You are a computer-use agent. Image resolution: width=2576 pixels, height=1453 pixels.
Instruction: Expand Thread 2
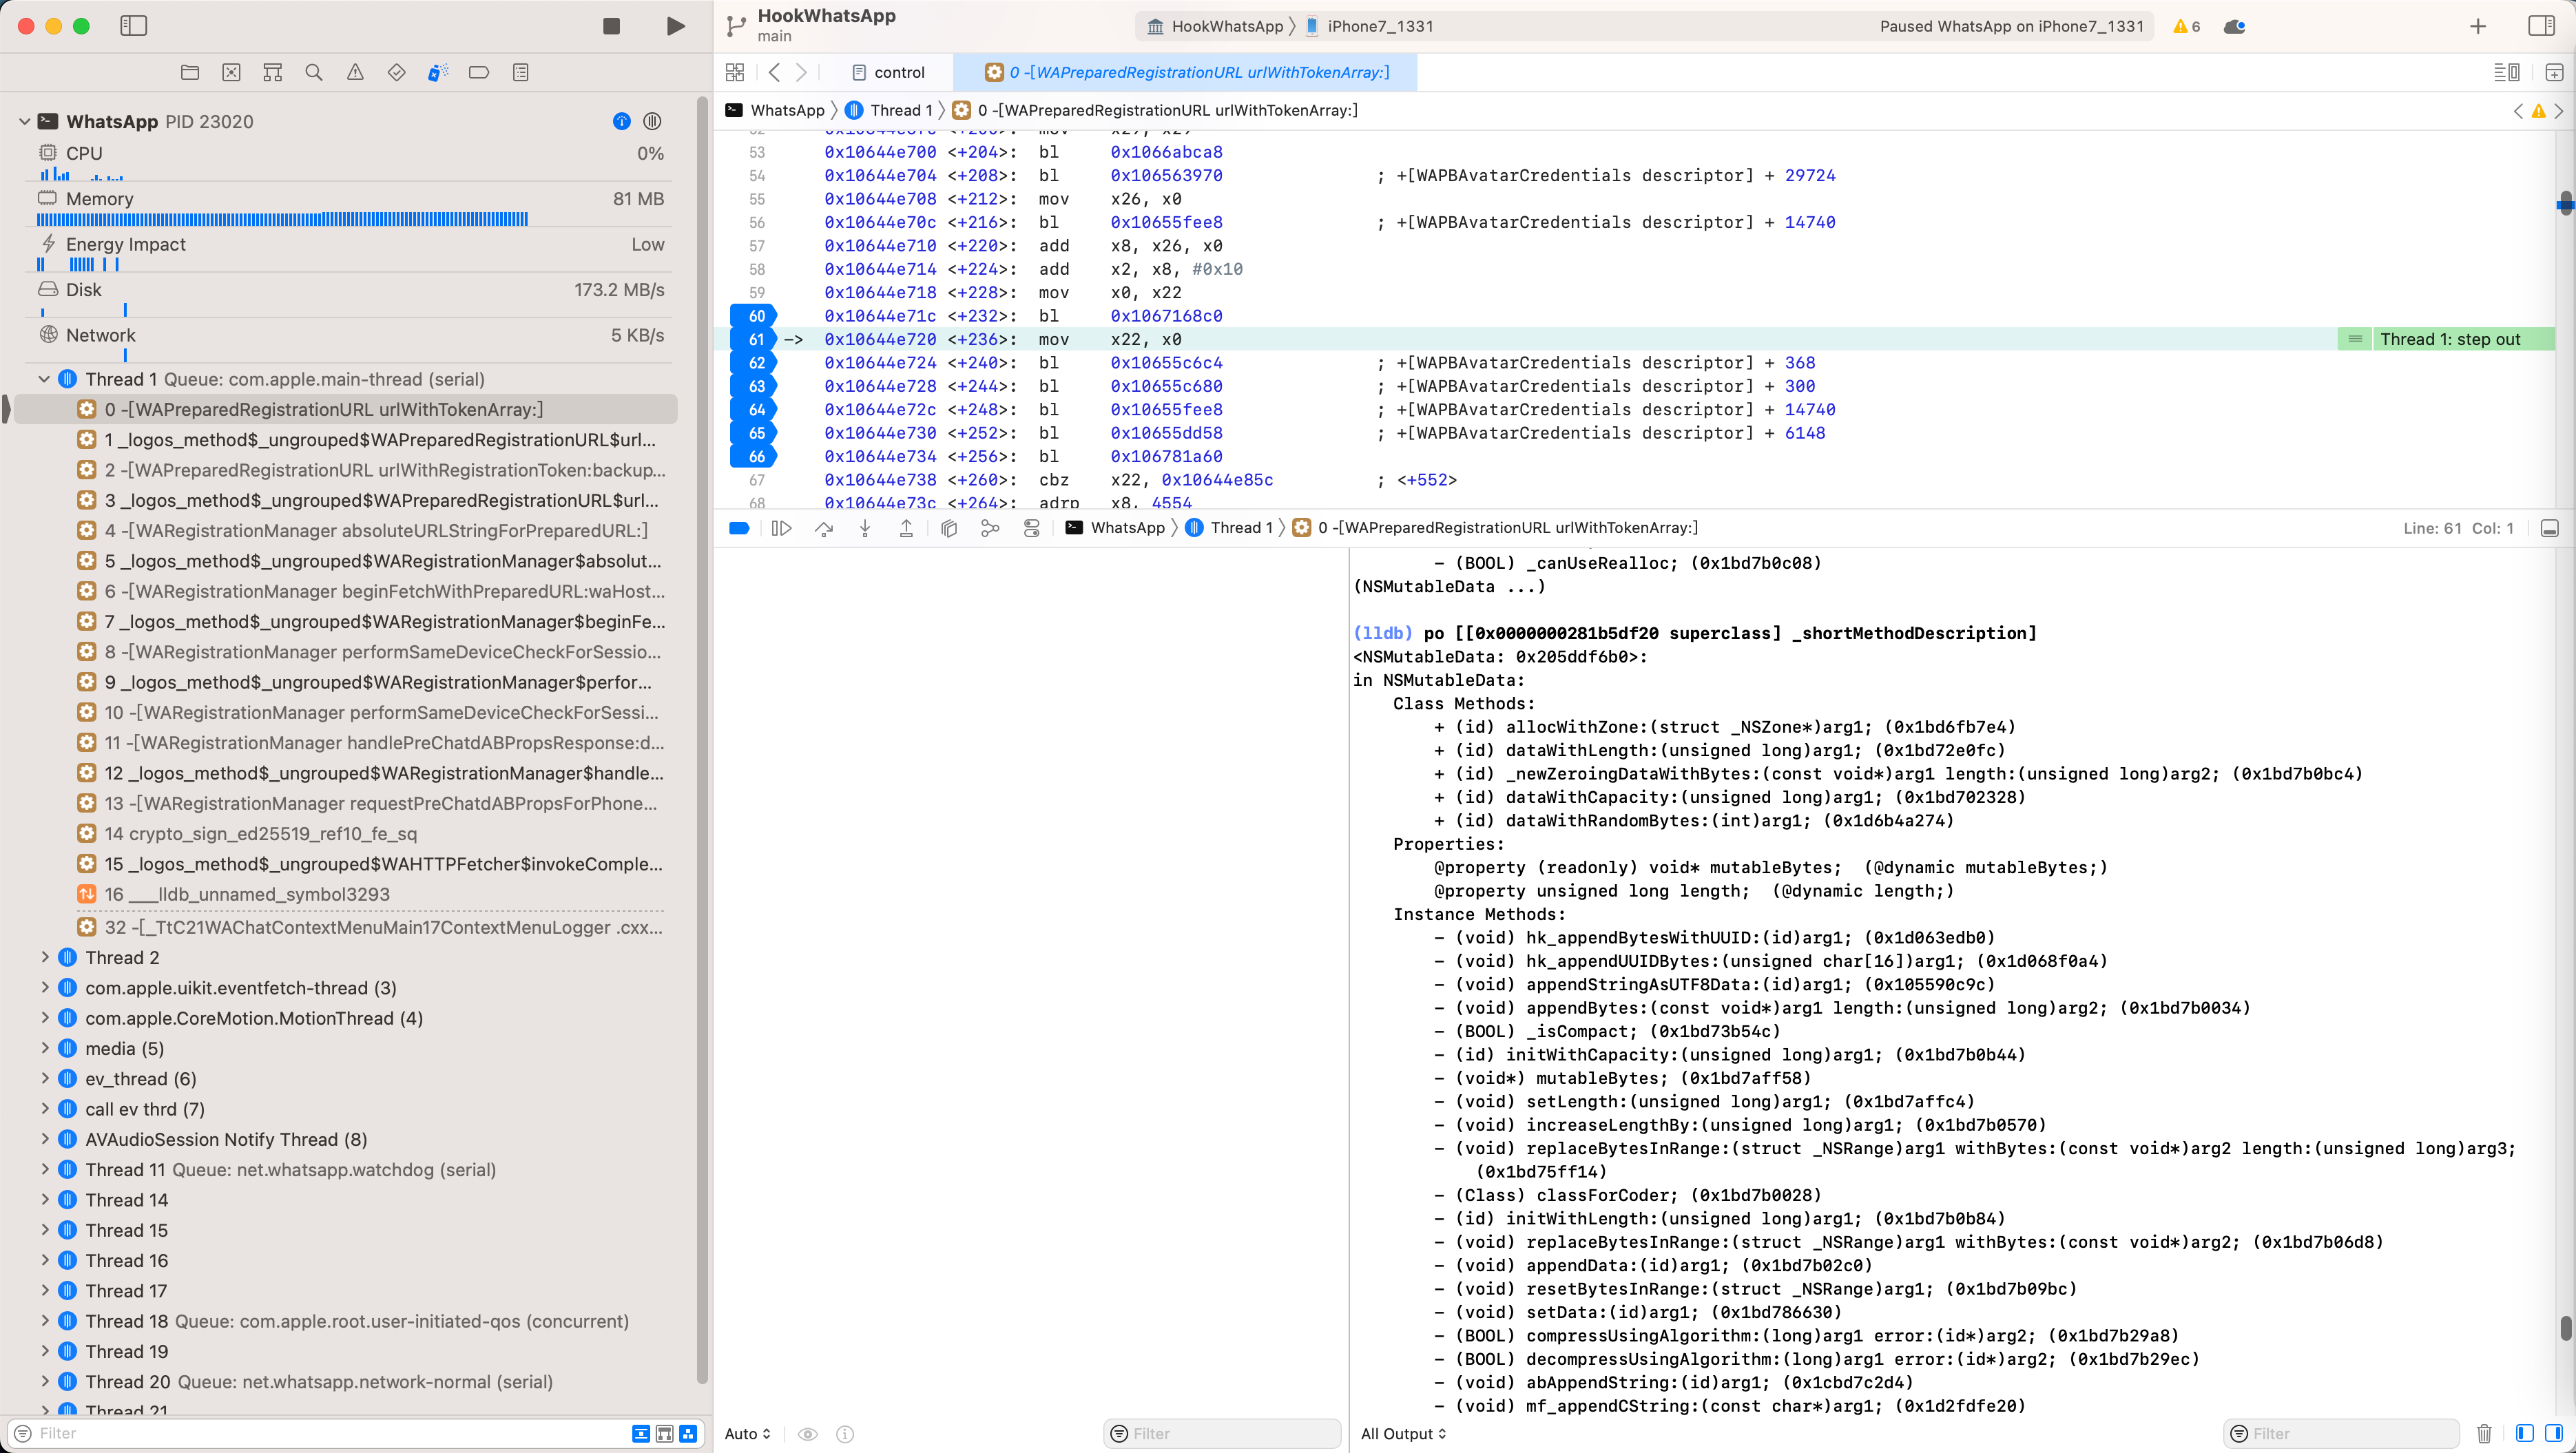(44, 958)
